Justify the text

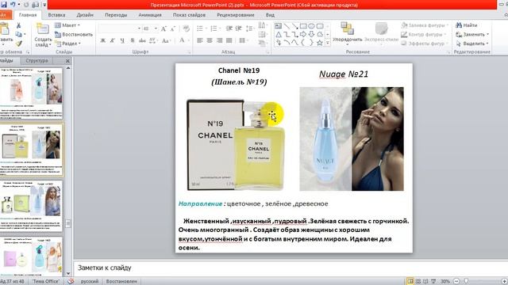229,40
